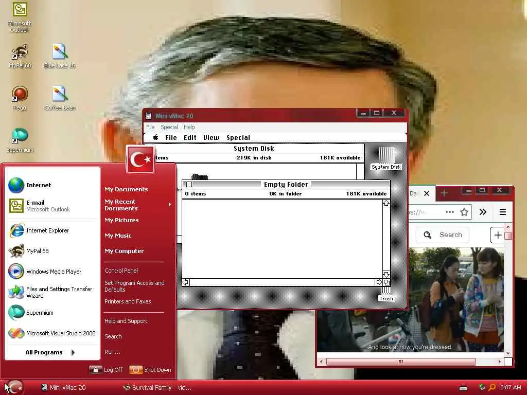Image resolution: width=527 pixels, height=395 pixels.
Task: Open Windows Media Player from Start menu
Action: coord(52,272)
